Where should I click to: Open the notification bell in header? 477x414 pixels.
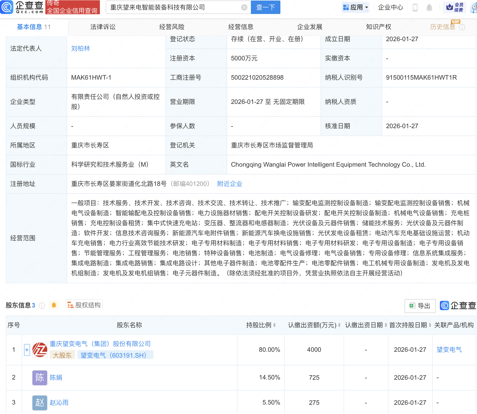pyautogui.click(x=429, y=8)
